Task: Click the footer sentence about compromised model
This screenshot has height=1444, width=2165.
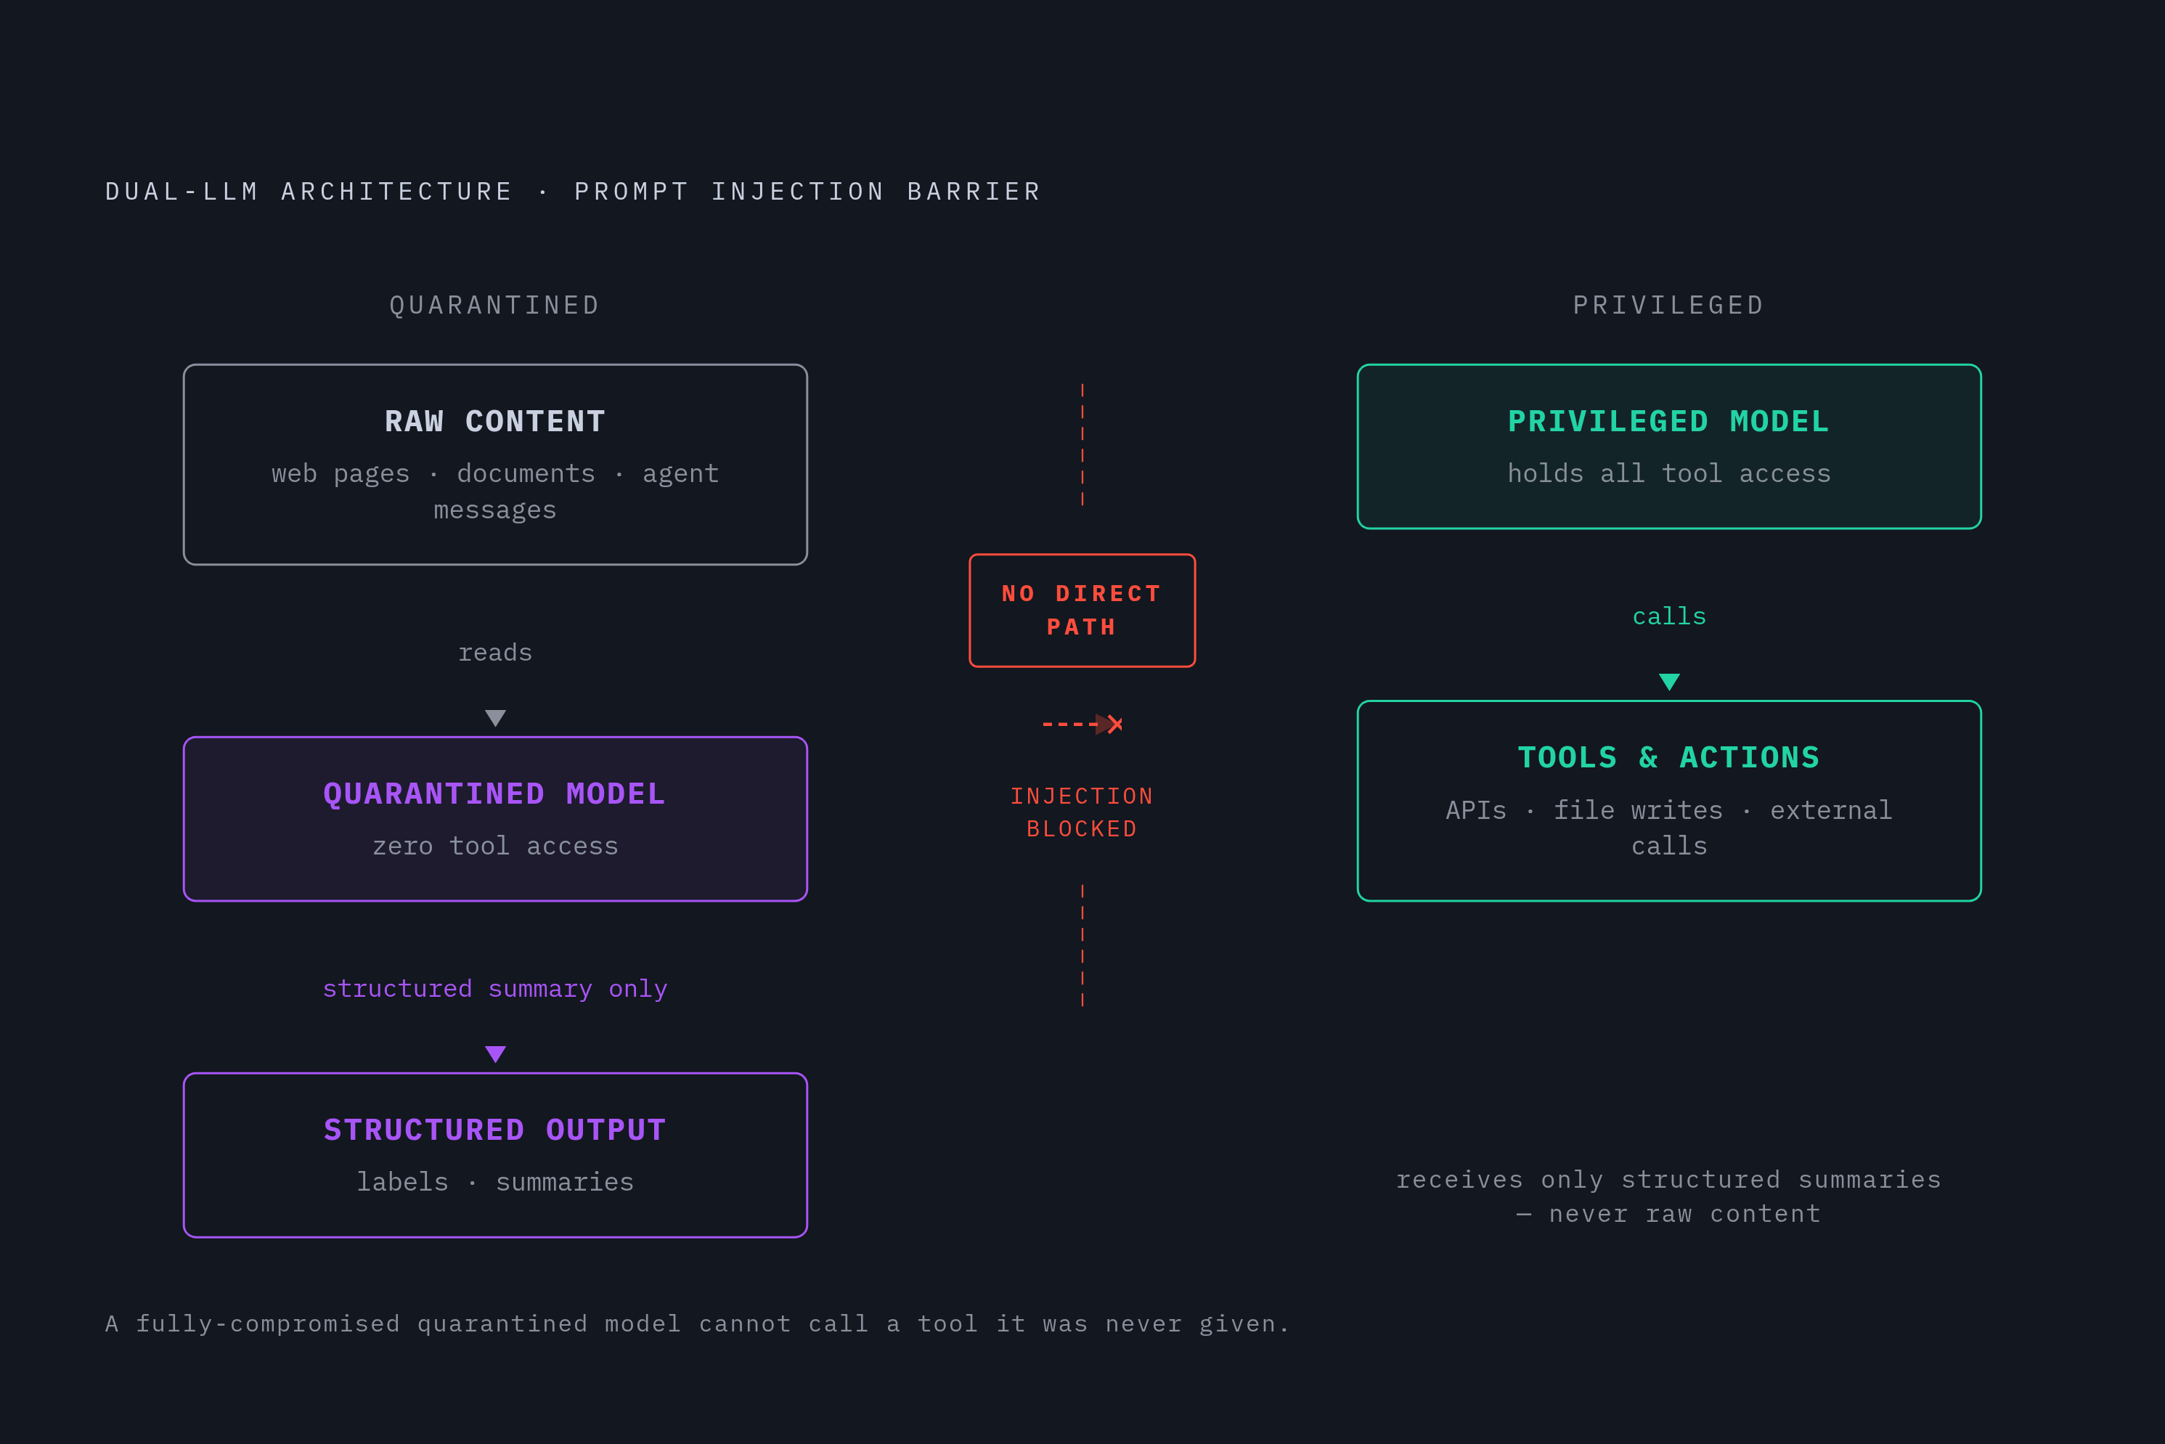Action: (x=697, y=1323)
